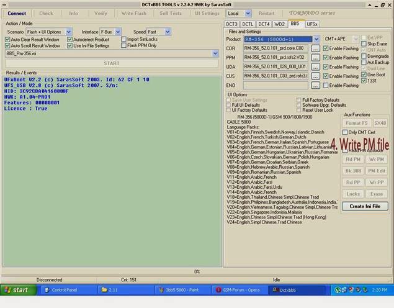Viewport: 394px width, 308px height.
Task: Open the Windows start menu
Action: [x=17, y=290]
